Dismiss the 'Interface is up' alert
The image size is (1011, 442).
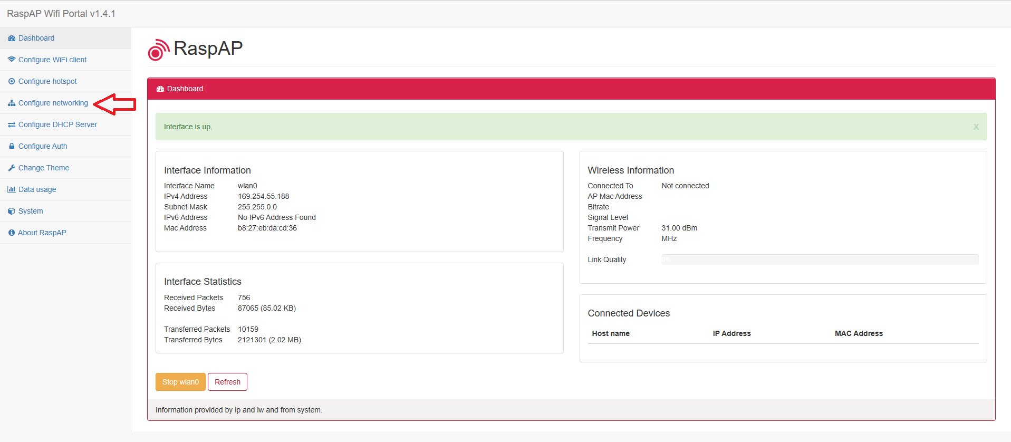click(976, 127)
